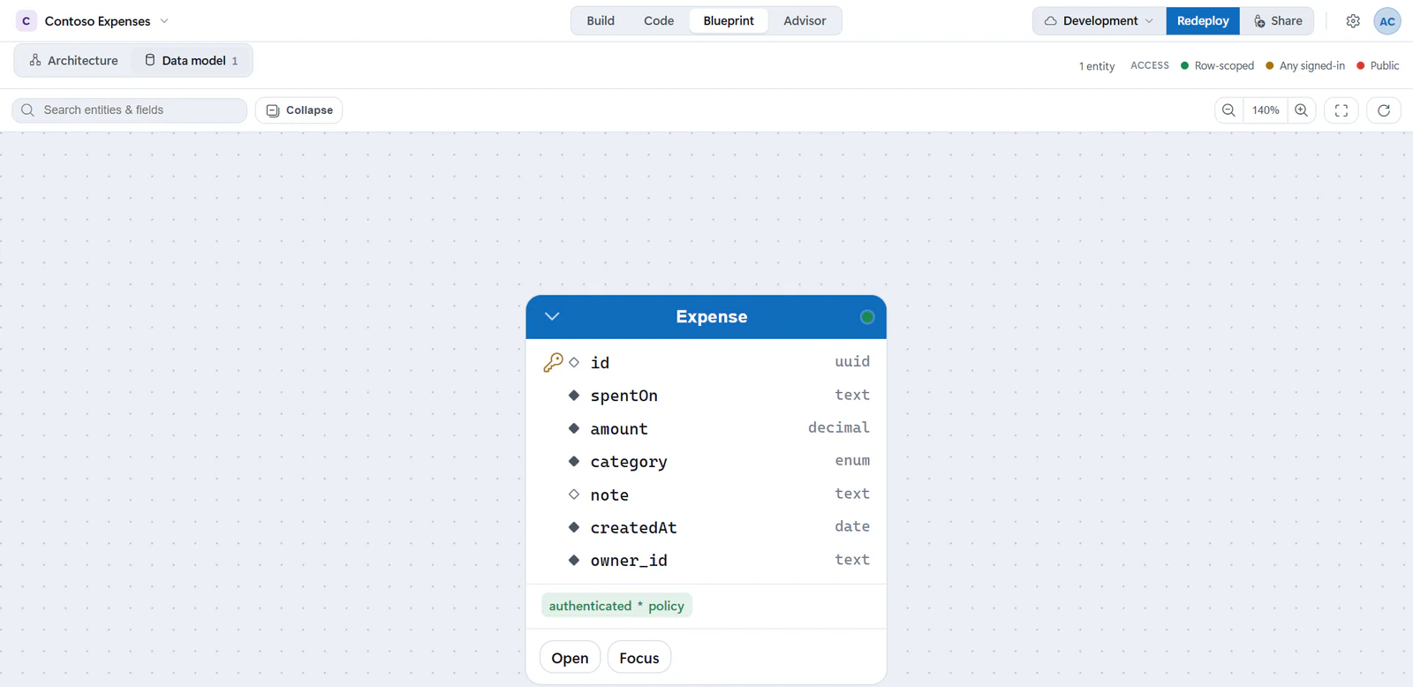Click the Redeploy button

[1203, 21]
